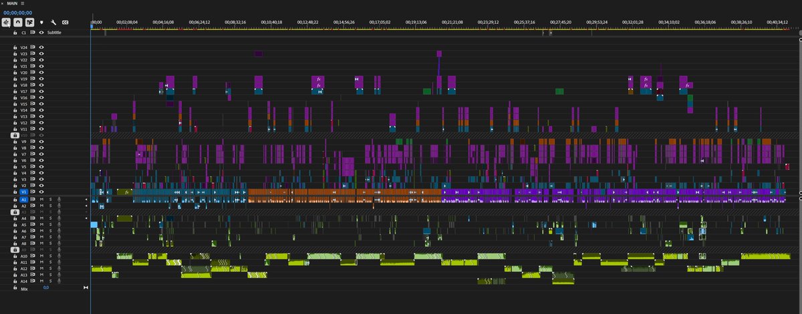This screenshot has height=314, width=802.
Task: Unlock the locked A3 audio track
Action: [x=15, y=212]
